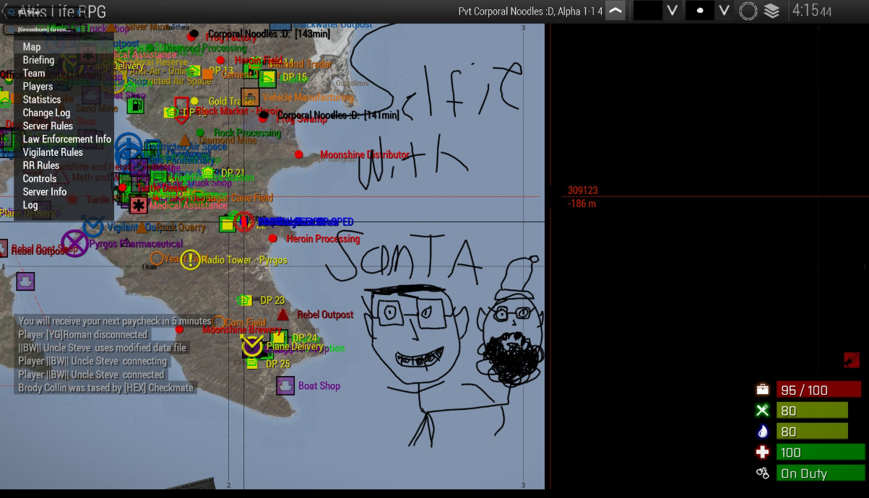869x498 pixels.
Task: Select the DP 24 delivery point marker
Action: click(x=280, y=337)
